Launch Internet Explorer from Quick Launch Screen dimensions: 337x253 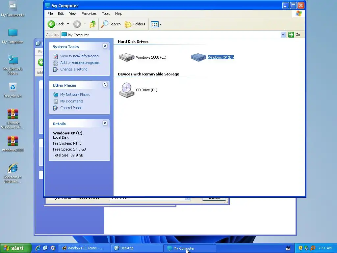tap(38, 248)
